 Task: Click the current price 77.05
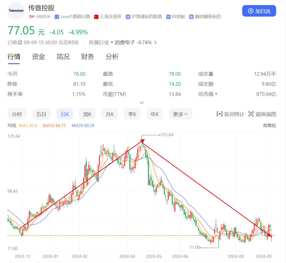[21, 30]
